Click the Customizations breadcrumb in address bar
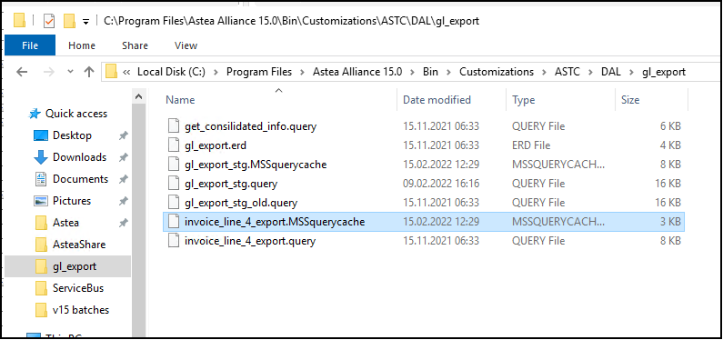Screen dimensions: 723x340 497,72
